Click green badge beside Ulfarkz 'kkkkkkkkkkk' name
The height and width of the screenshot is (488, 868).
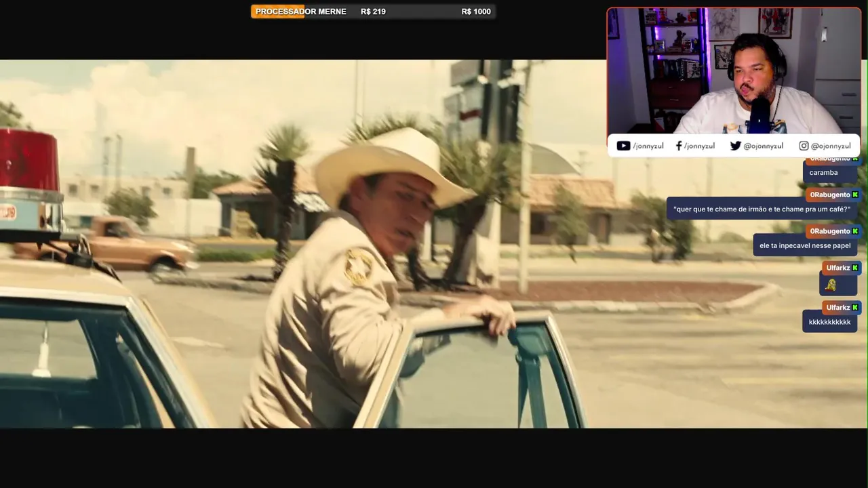pos(855,307)
